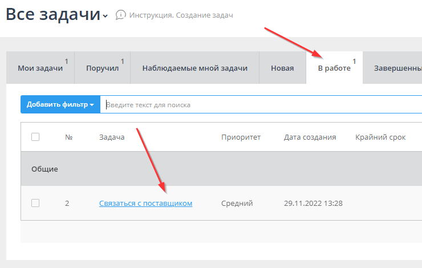Expand the "Все задачи" title dropdown arrow
422x268 pixels.
pos(105,17)
